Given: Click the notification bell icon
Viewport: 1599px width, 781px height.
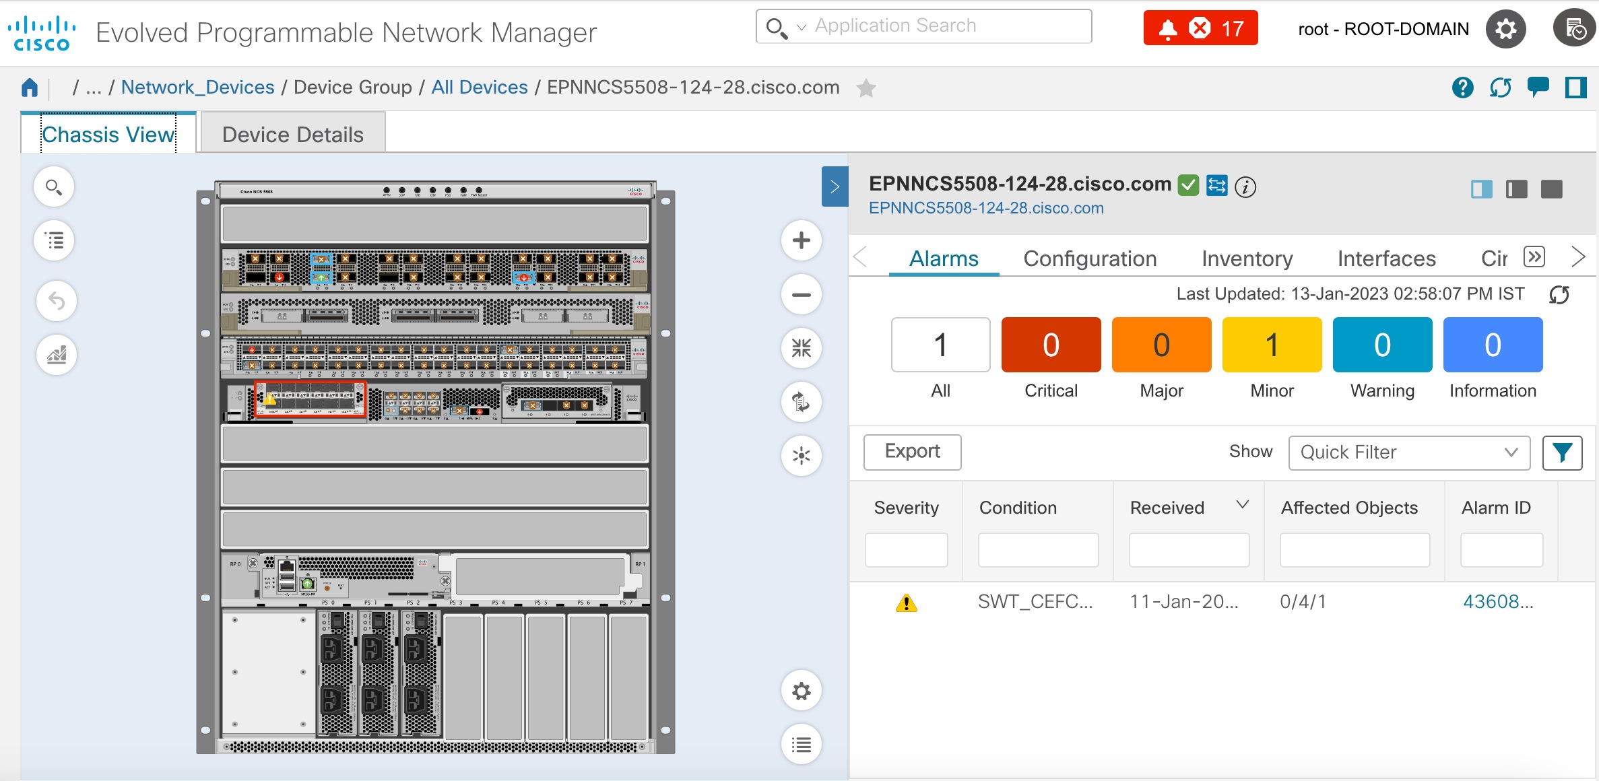Looking at the screenshot, I should (x=1167, y=27).
